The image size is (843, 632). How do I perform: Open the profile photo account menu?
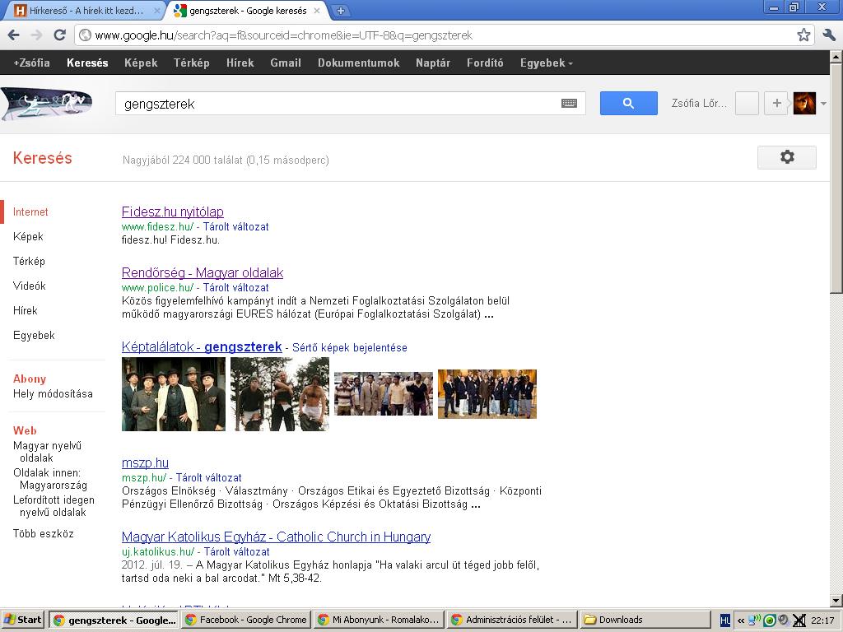pyautogui.click(x=804, y=103)
